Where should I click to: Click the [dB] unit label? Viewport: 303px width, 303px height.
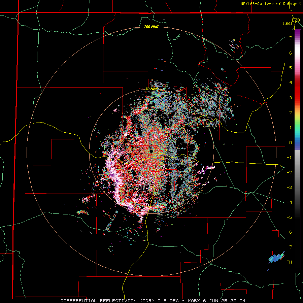pyautogui.click(x=288, y=24)
